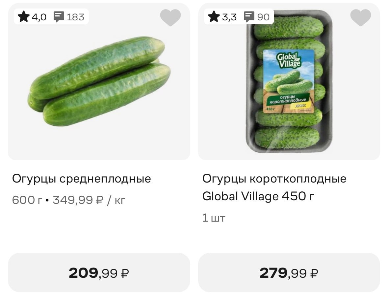Click the 3,3 rating value
Viewport: 388px width, 305px height.
[x=229, y=17]
